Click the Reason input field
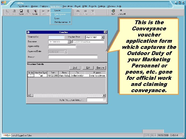186x139 pixels. point(73,57)
